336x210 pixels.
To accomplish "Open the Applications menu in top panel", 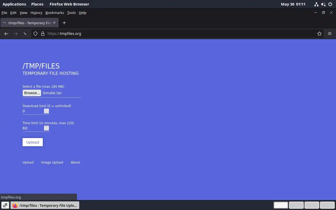I will (14, 4).
